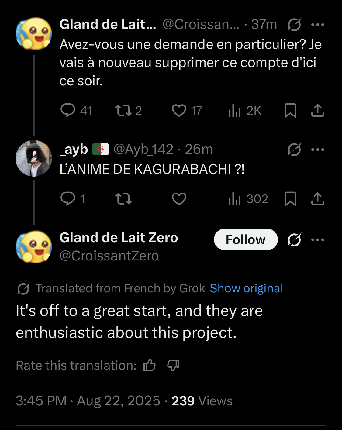342x430 pixels.
Task: Reply to the first Gland de Lait post
Action: (68, 110)
